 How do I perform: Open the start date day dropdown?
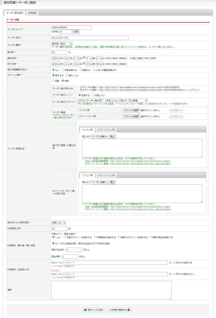(77, 58)
